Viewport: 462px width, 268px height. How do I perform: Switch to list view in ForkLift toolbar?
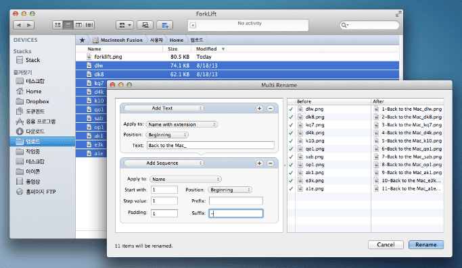coord(68,25)
